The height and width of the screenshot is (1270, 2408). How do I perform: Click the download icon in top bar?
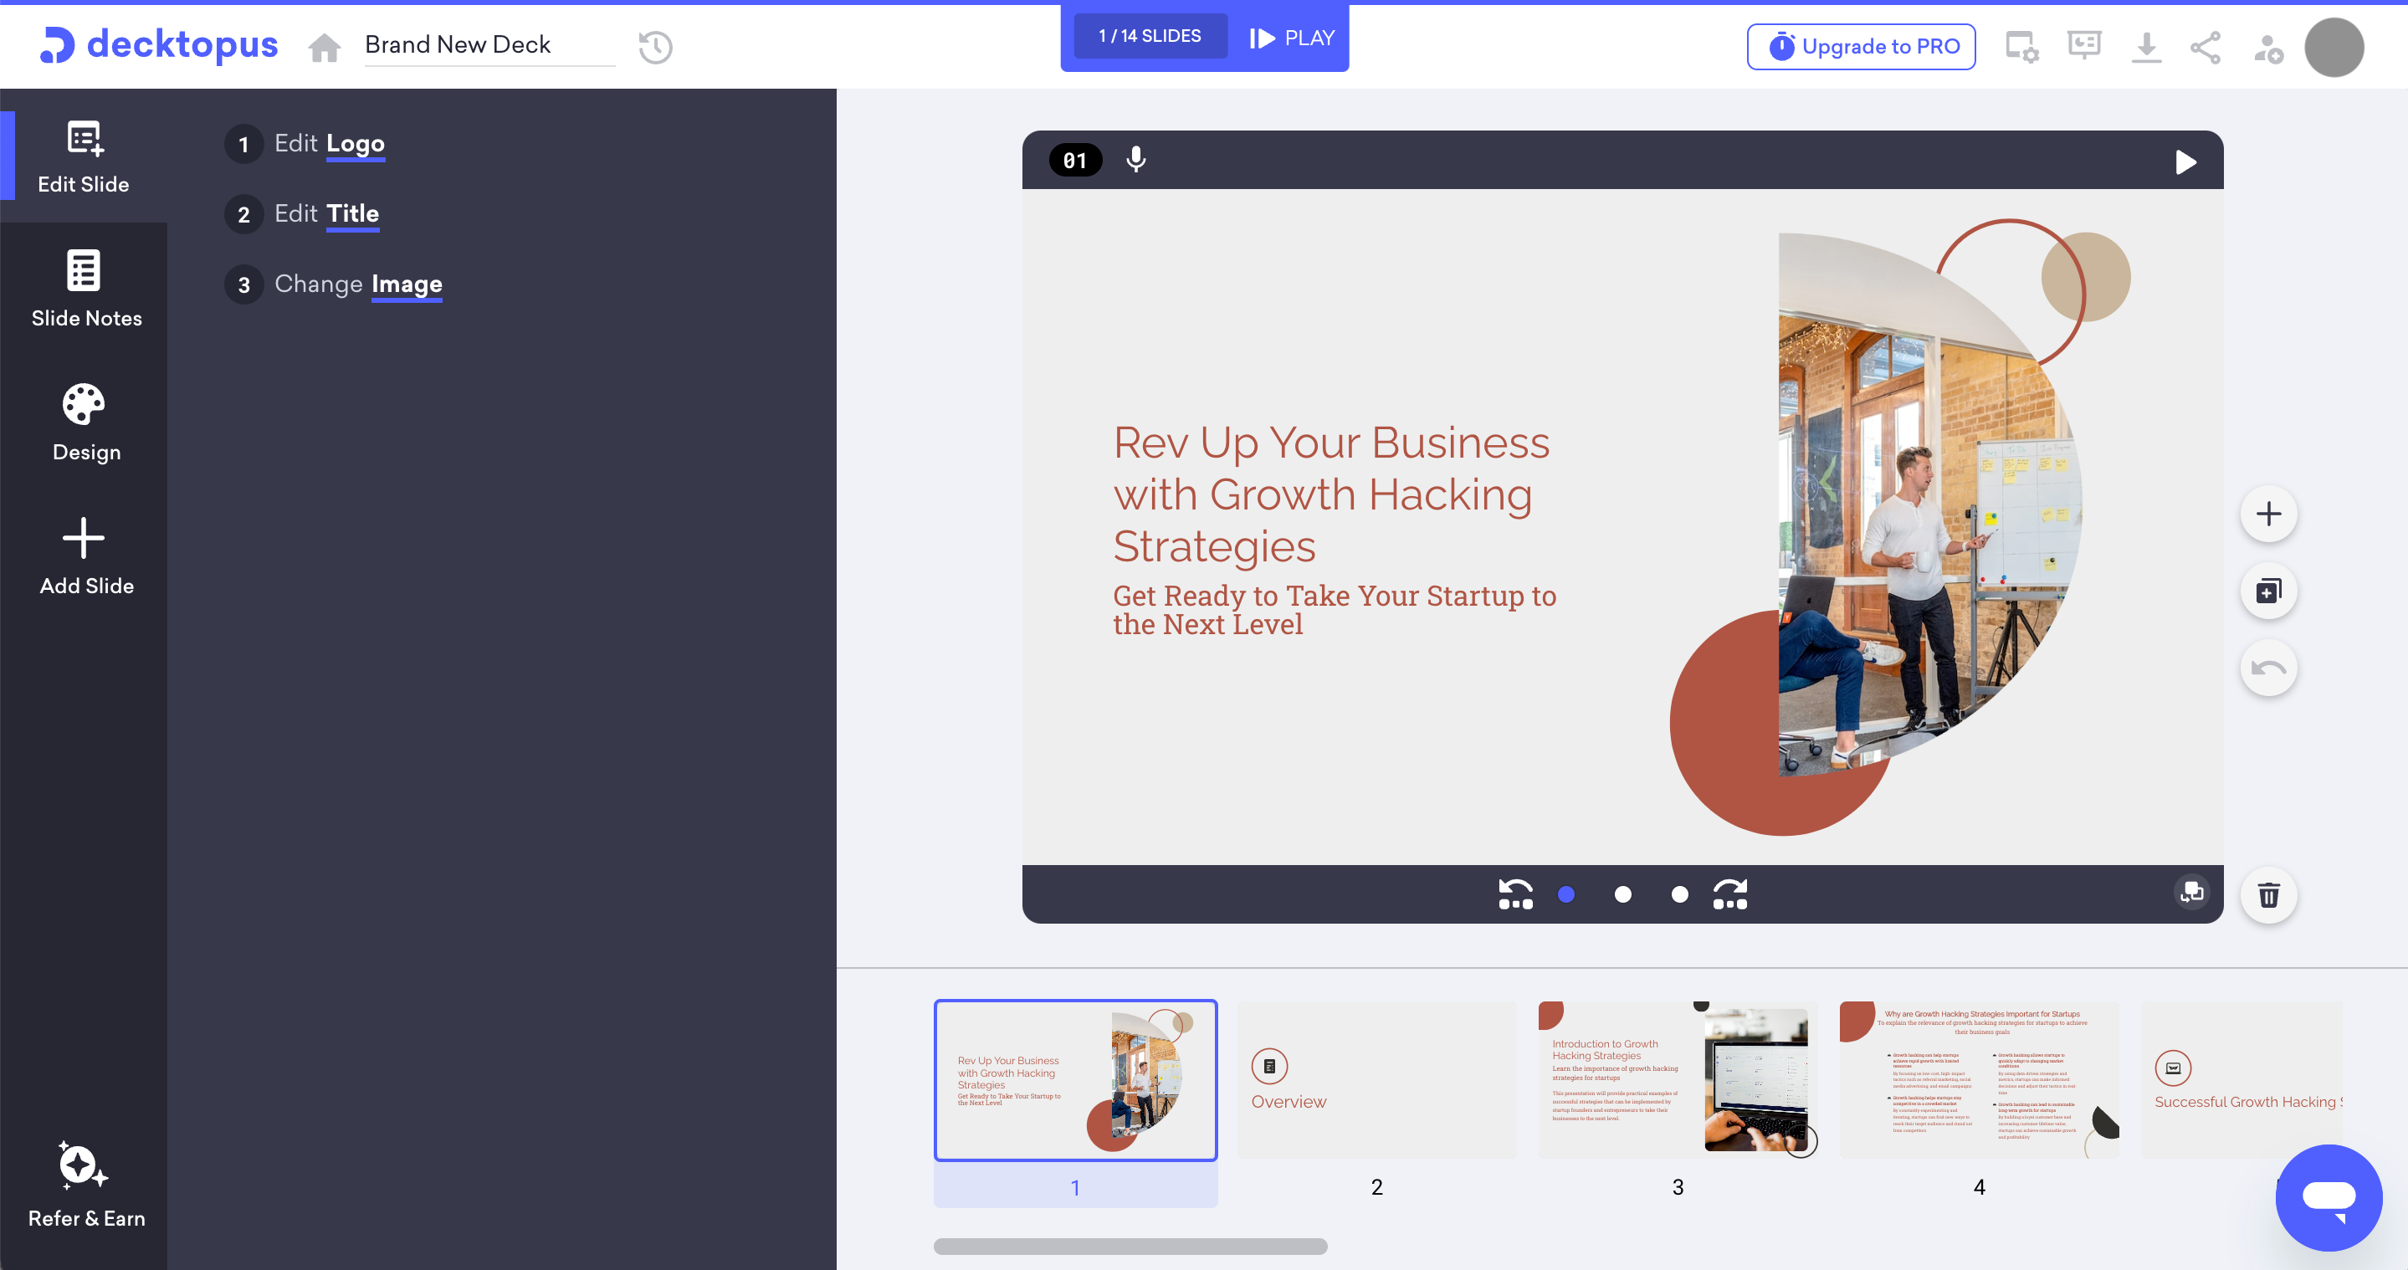point(2147,44)
